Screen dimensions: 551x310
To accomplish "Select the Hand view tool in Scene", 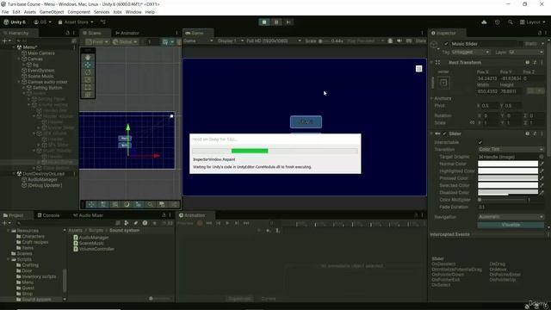I will (88, 58).
